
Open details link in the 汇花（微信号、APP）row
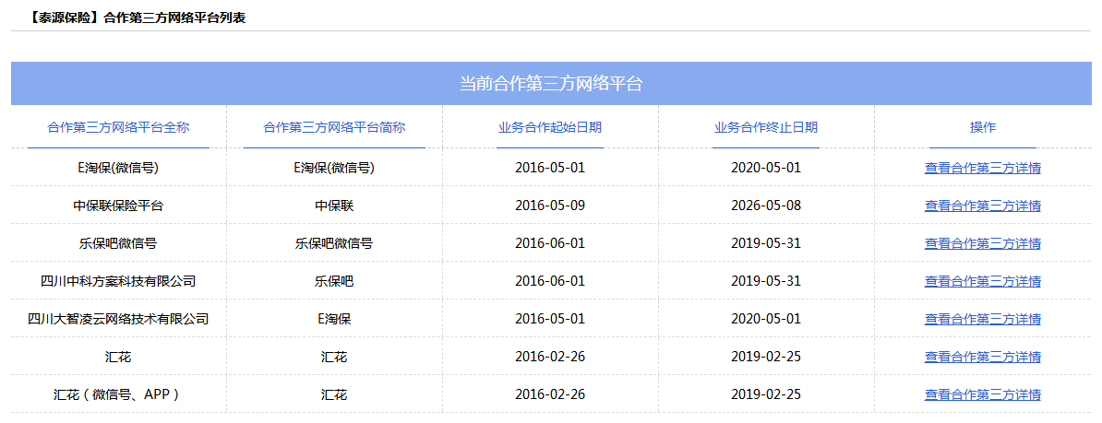982,394
